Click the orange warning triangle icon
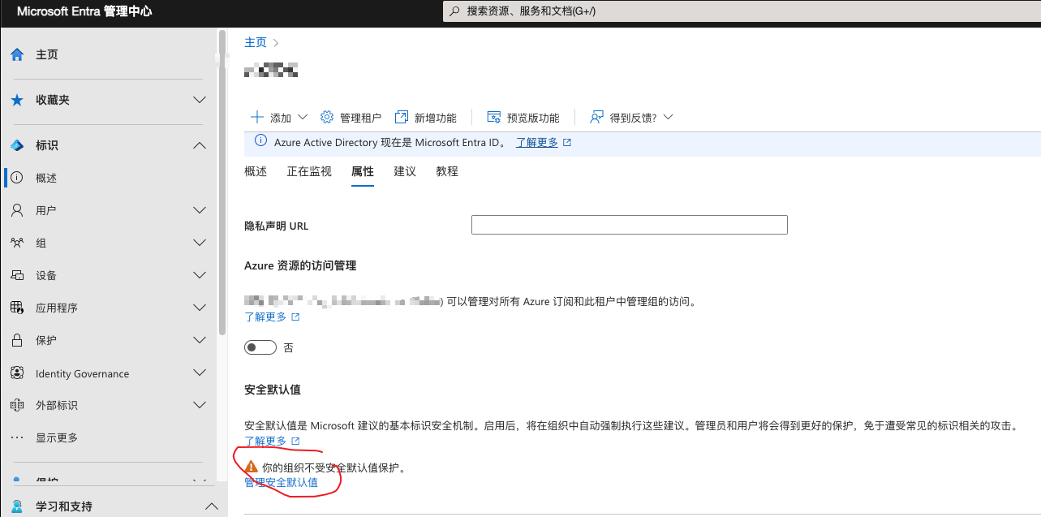Viewport: 1041px width, 517px height. pos(252,467)
